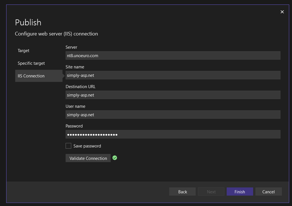Go to the Target step
Image resolution: width=292 pixels, height=206 pixels.
point(24,51)
